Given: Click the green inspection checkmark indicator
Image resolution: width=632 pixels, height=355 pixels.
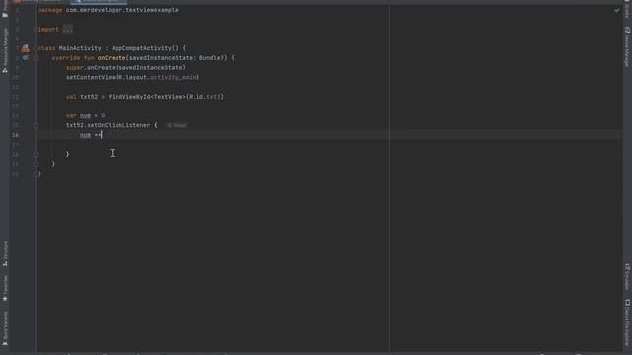Looking at the screenshot, I should click(616, 10).
